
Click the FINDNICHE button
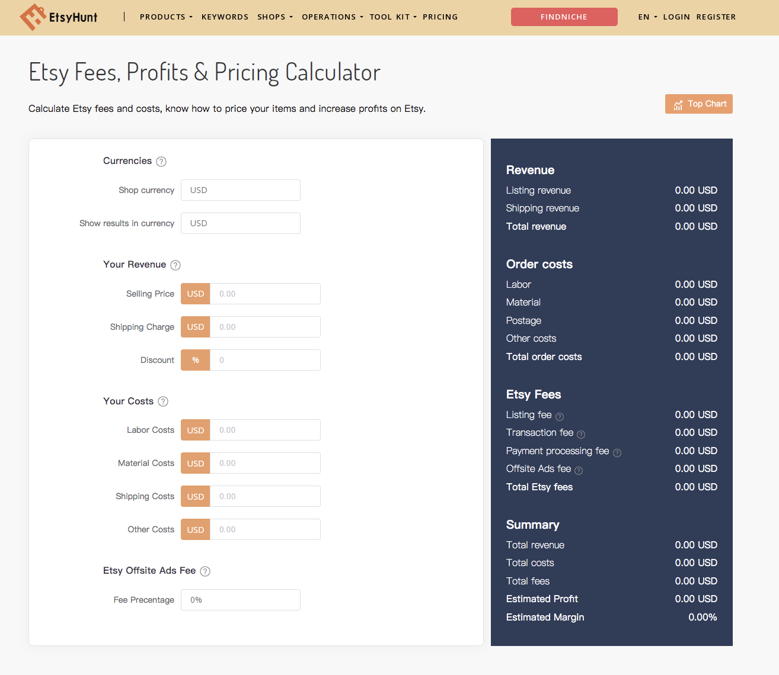click(564, 17)
